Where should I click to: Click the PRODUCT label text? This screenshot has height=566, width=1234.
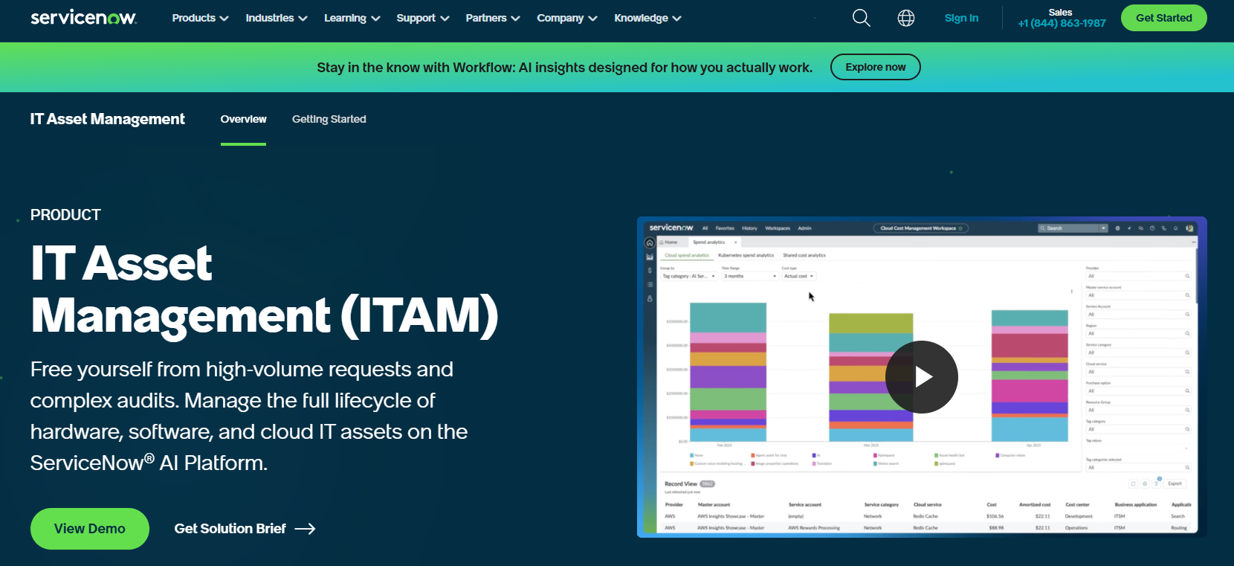65,215
